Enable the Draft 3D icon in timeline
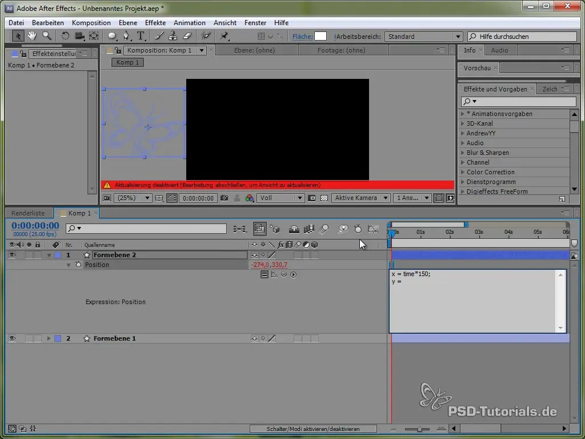 coord(274,229)
